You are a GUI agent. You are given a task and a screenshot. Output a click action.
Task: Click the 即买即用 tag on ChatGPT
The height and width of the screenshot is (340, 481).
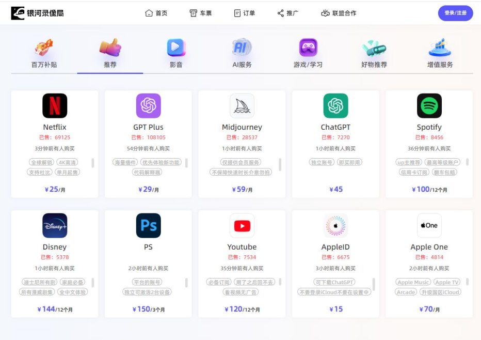pyautogui.click(x=349, y=162)
